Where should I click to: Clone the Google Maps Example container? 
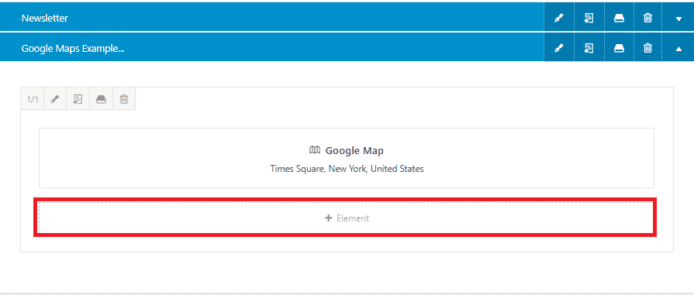pyautogui.click(x=589, y=48)
